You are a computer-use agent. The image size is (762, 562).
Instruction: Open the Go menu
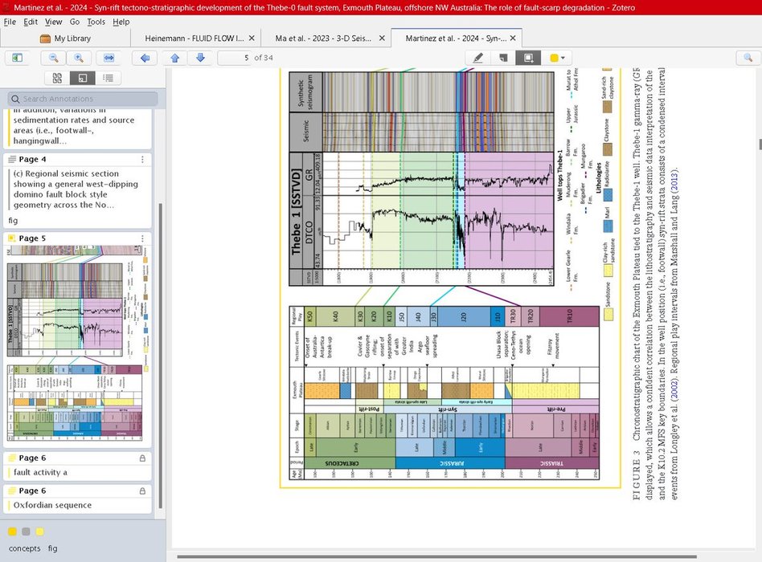tap(75, 22)
